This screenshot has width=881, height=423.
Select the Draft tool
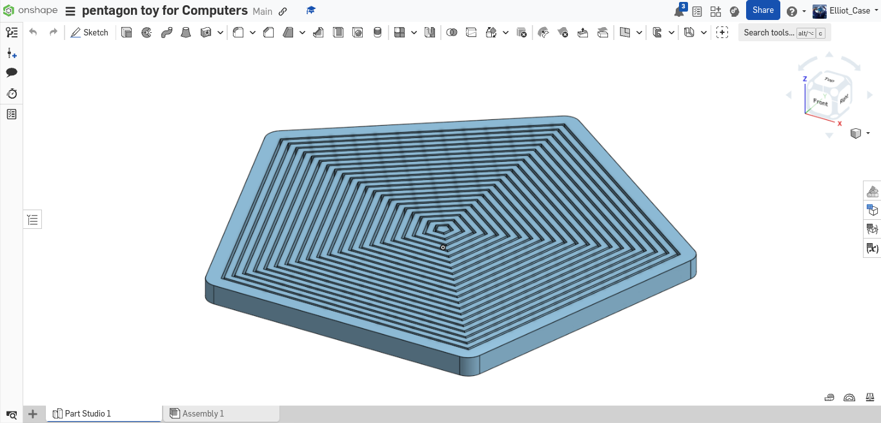coord(289,32)
